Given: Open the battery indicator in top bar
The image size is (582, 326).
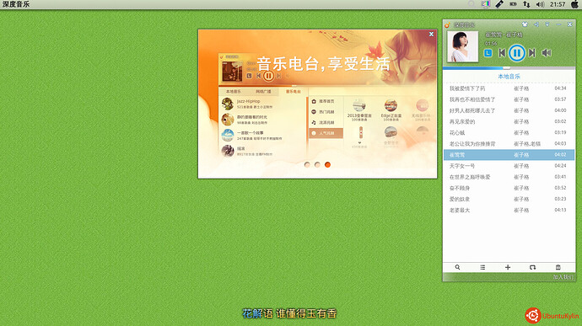Looking at the screenshot, I should [513, 4].
